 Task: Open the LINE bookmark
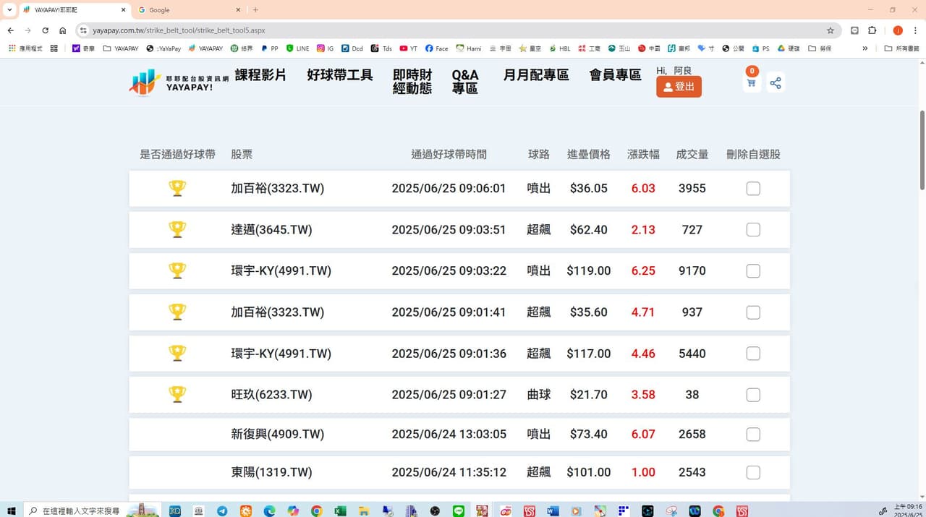coord(297,48)
